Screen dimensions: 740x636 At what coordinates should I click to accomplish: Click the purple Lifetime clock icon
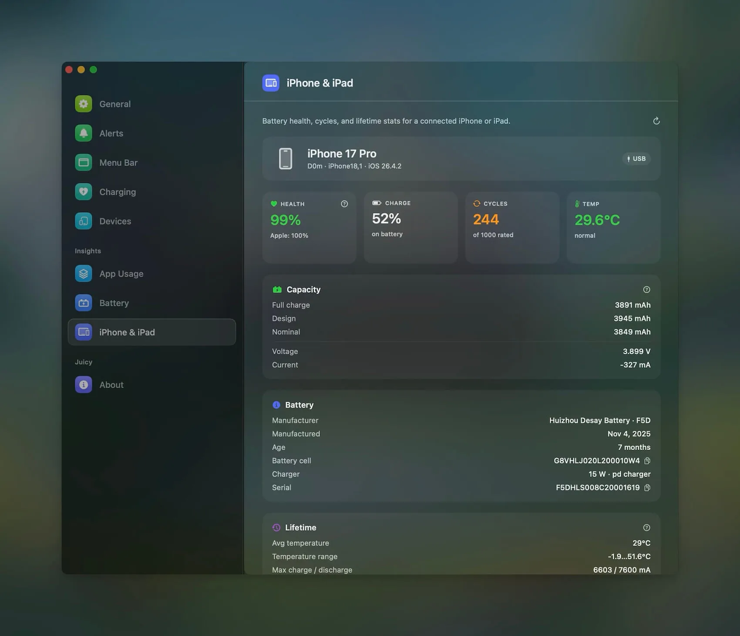276,528
